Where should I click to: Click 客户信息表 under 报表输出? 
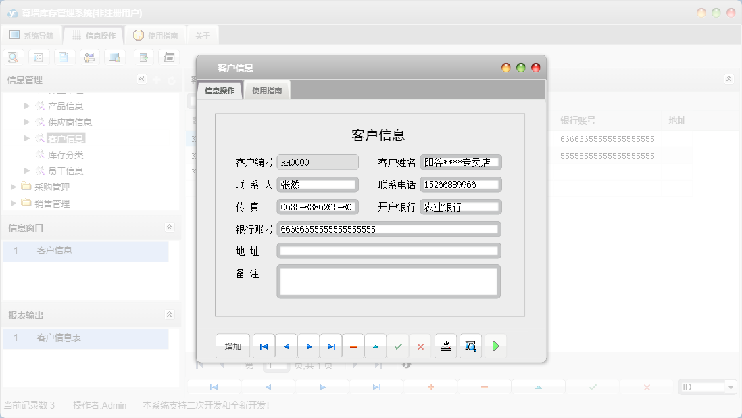point(57,337)
